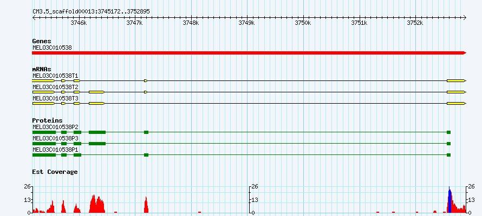Click the left arrowhead of the ruler
The height and width of the screenshot is (216, 482).
(x=34, y=17)
